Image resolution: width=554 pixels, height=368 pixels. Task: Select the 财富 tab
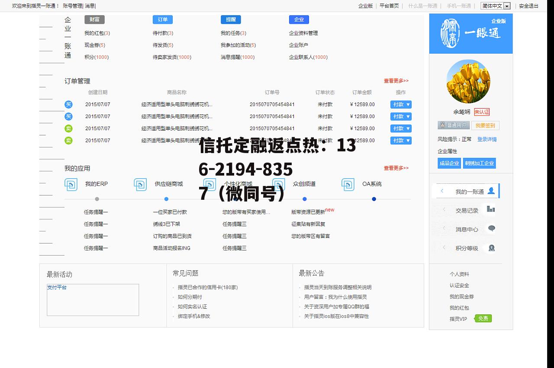pos(94,19)
